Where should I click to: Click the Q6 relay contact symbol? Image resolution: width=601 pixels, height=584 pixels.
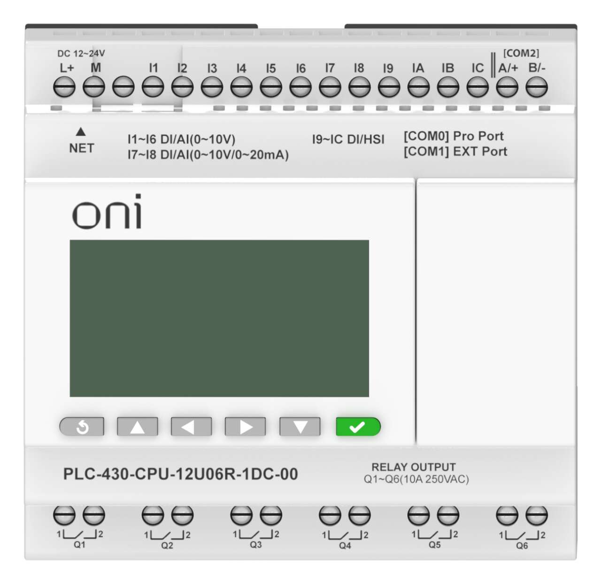click(522, 535)
